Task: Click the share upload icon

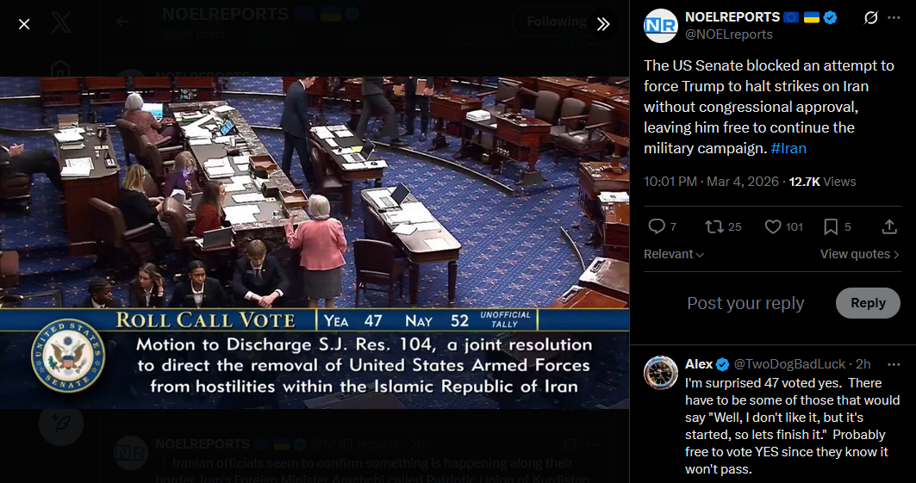Action: [889, 226]
